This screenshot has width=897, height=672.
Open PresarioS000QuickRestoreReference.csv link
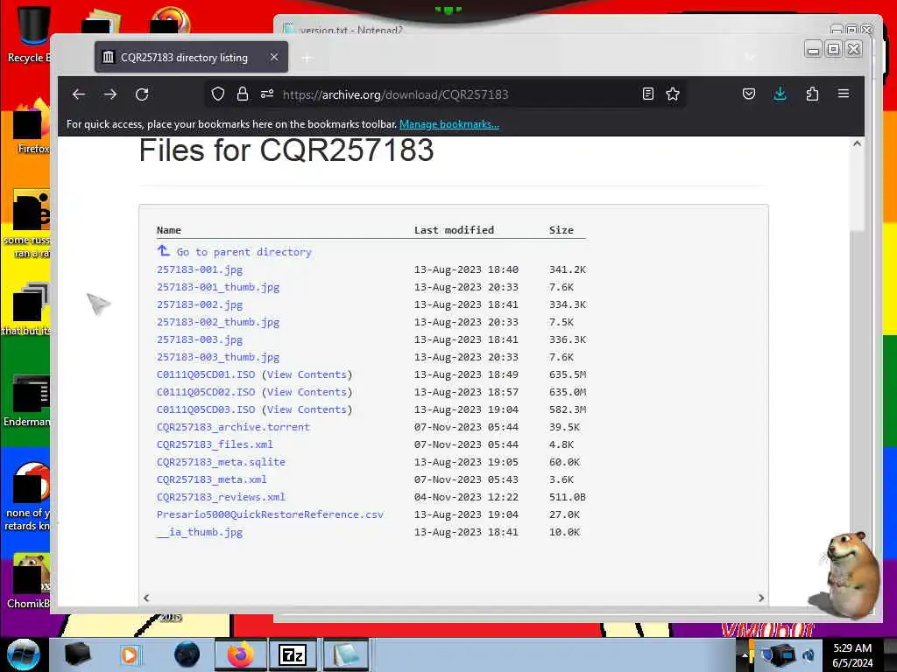pos(270,514)
